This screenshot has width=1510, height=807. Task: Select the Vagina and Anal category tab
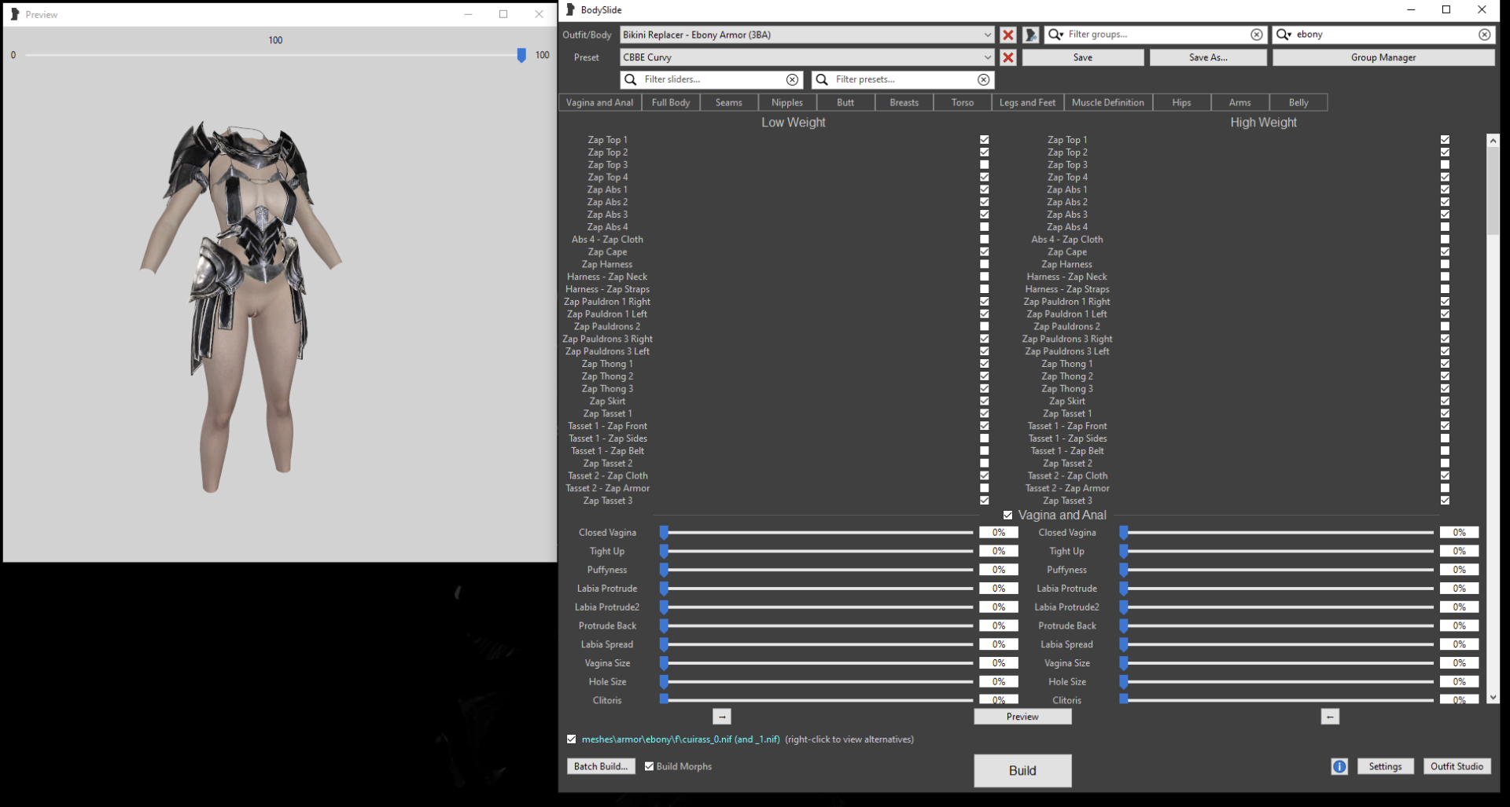(599, 103)
